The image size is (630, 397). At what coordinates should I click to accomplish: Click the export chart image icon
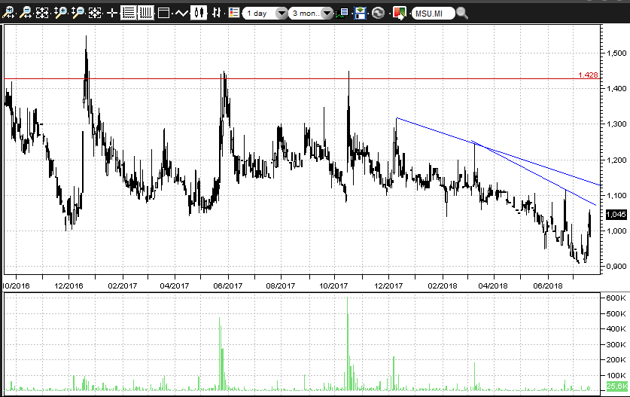click(400, 13)
